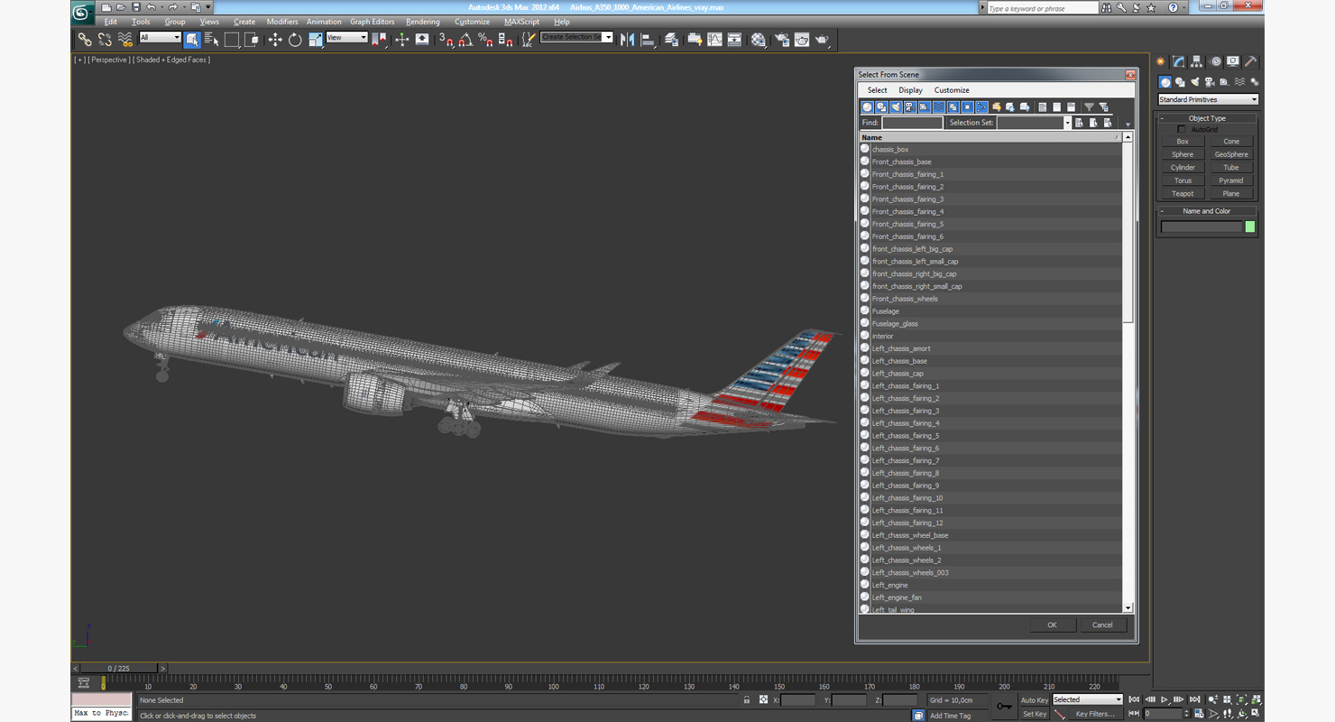Click the Find input field in dialog
Viewport: 1335px width, 722px height.
[x=912, y=123]
